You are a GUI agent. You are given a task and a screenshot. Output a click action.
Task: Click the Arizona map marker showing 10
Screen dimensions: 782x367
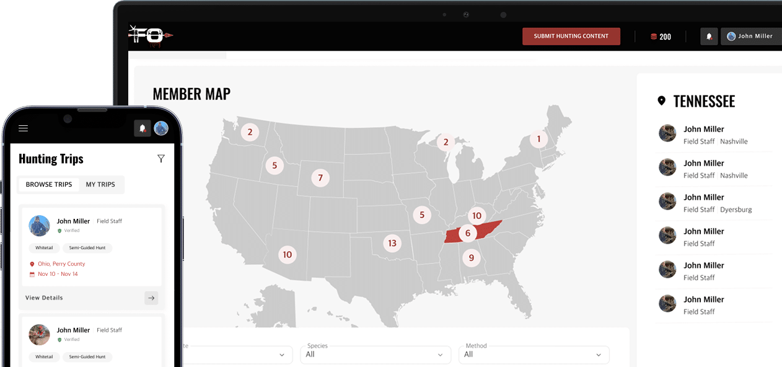coord(287,254)
